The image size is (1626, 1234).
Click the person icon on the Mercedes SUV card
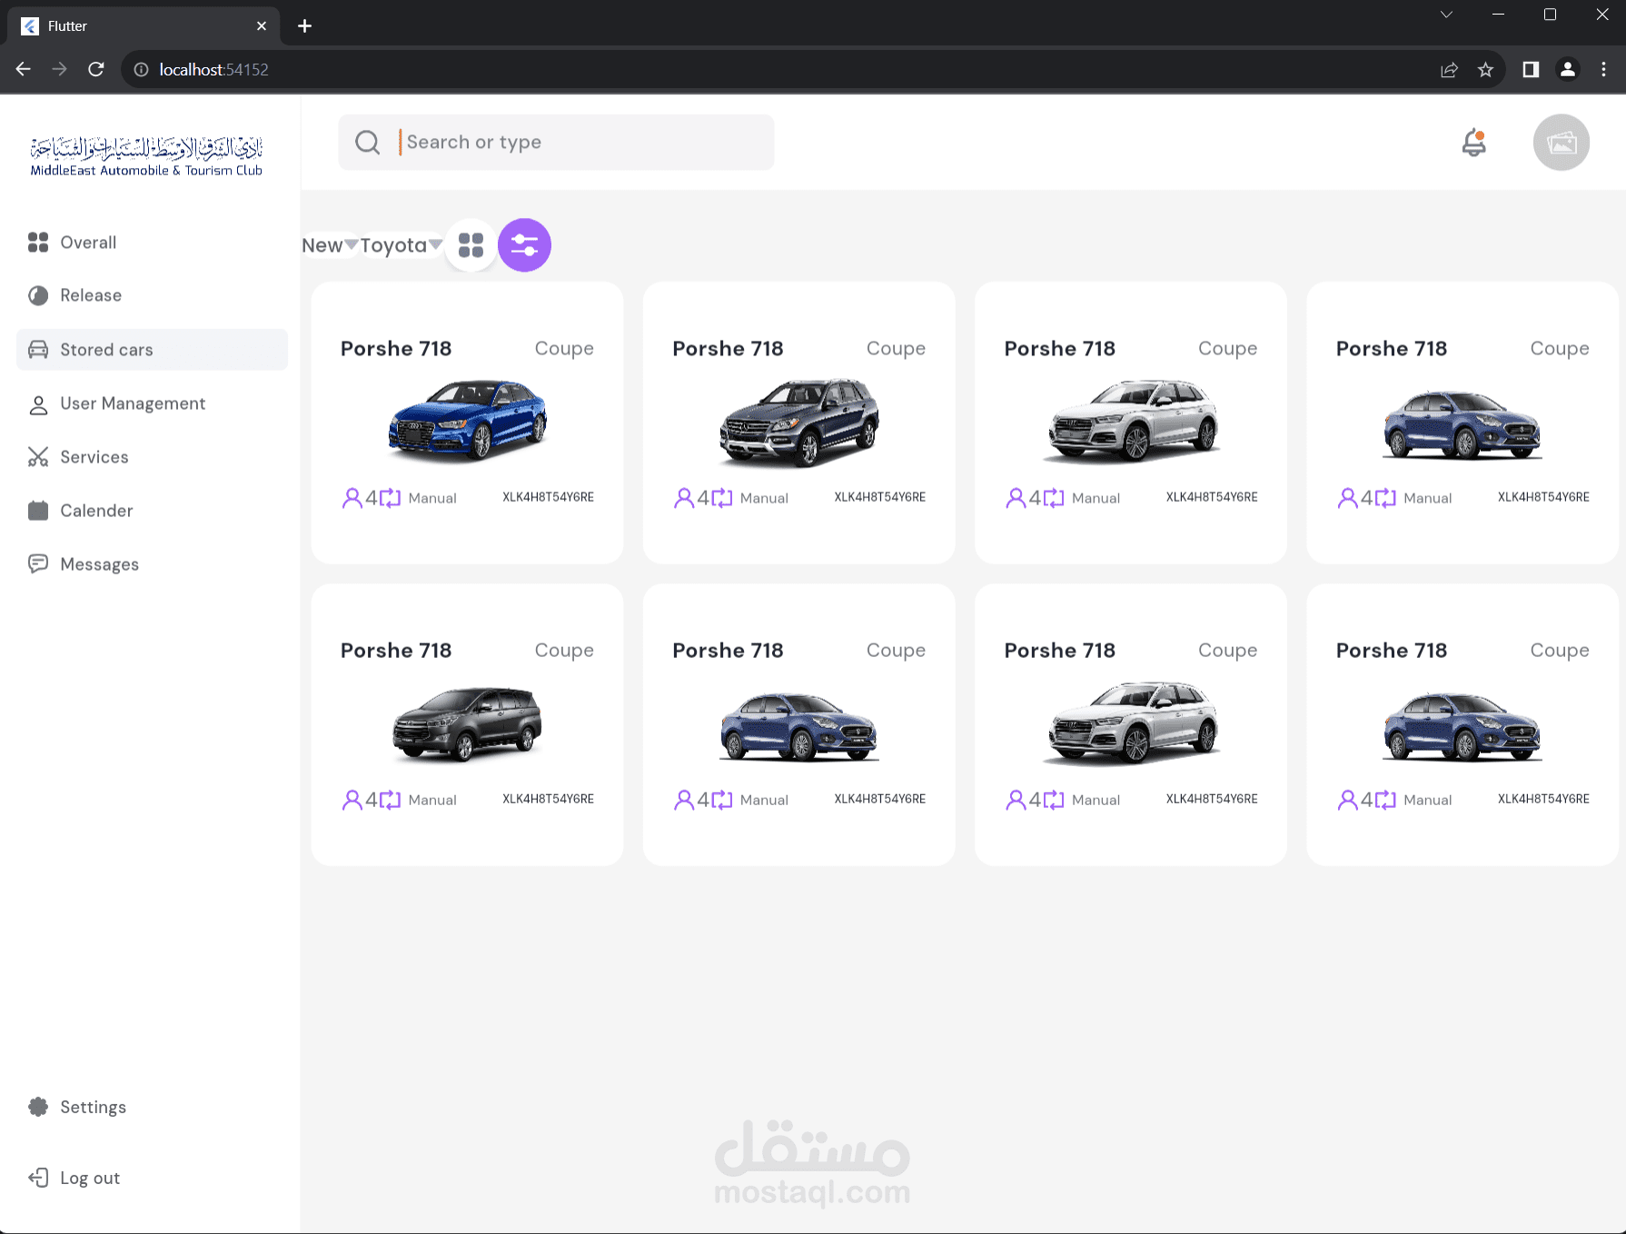pyautogui.click(x=683, y=498)
